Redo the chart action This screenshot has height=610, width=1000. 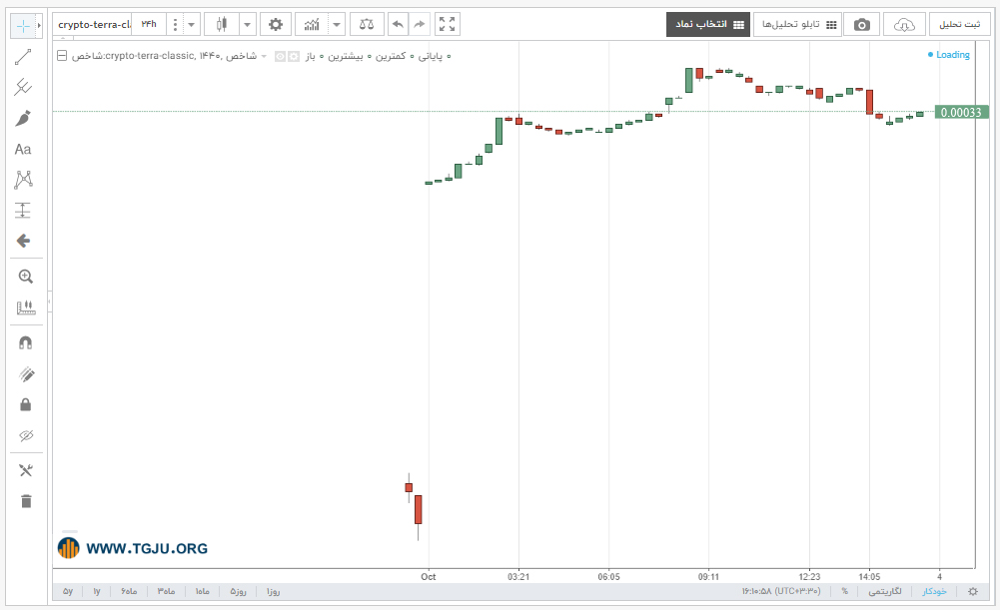[419, 25]
